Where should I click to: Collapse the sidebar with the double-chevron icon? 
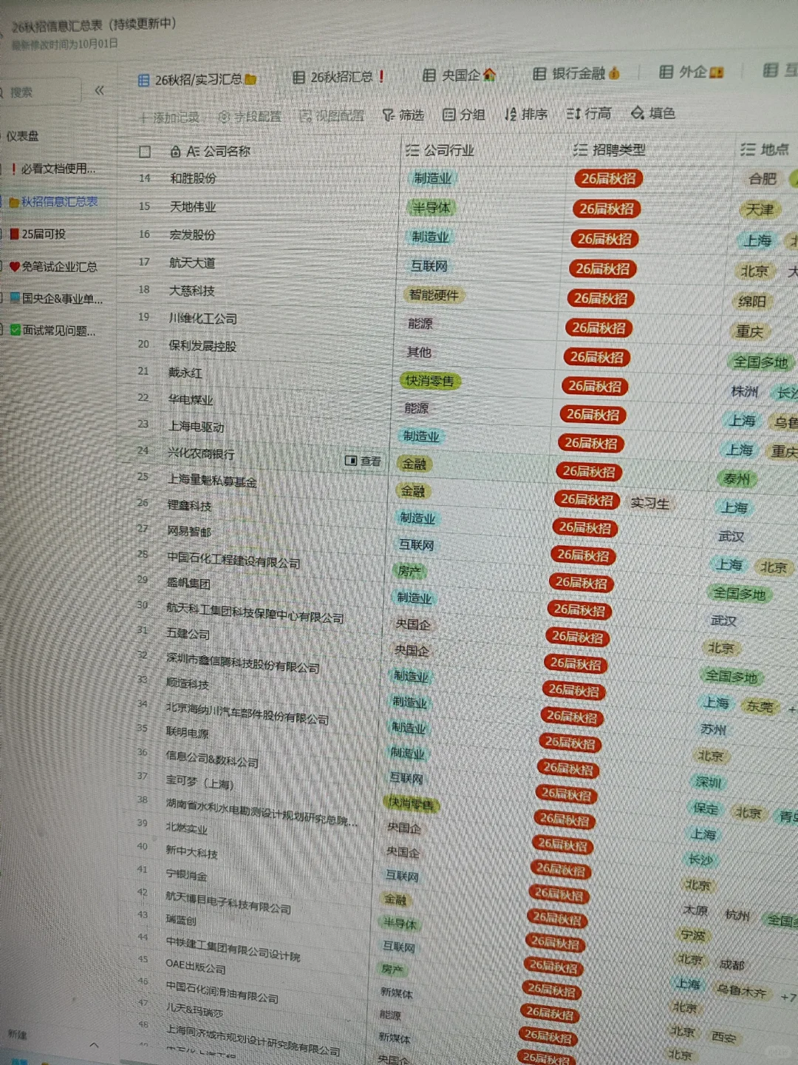[99, 90]
